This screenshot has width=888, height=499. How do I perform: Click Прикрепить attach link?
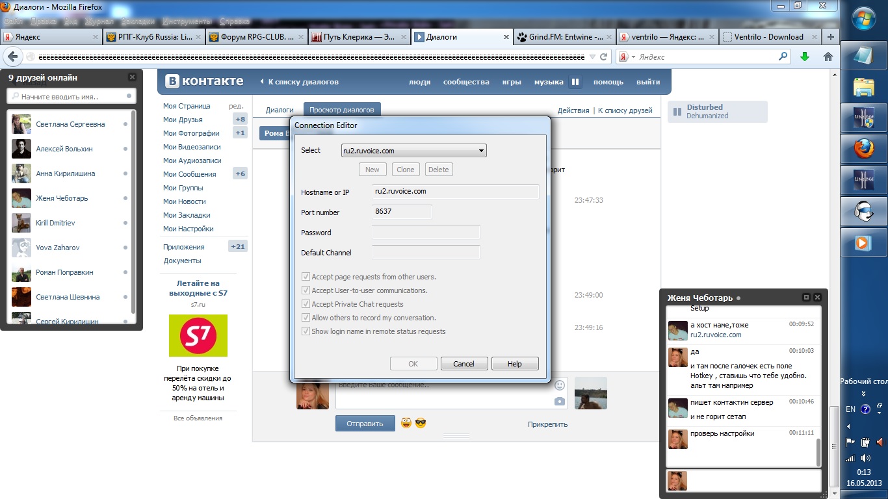coord(547,424)
